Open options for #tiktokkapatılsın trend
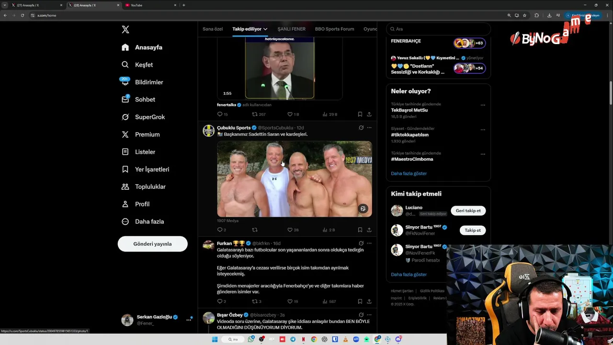Screen dimensions: 613x345 point(483,129)
